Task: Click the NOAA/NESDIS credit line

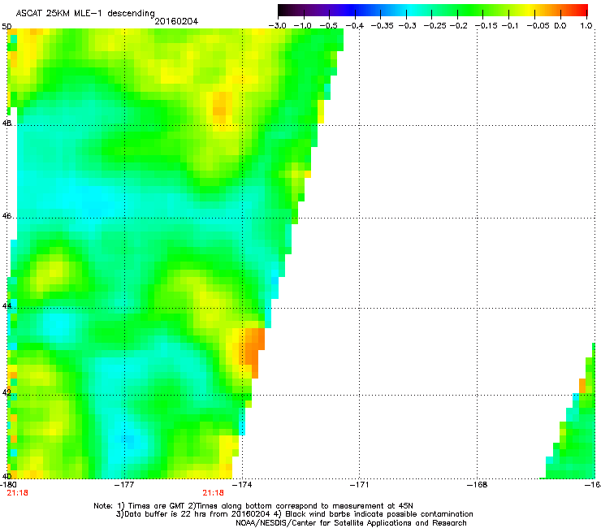Action: [351, 523]
